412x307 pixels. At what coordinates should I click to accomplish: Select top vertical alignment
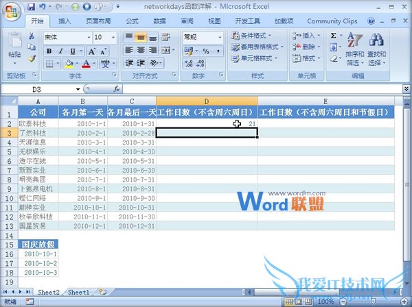(129, 37)
